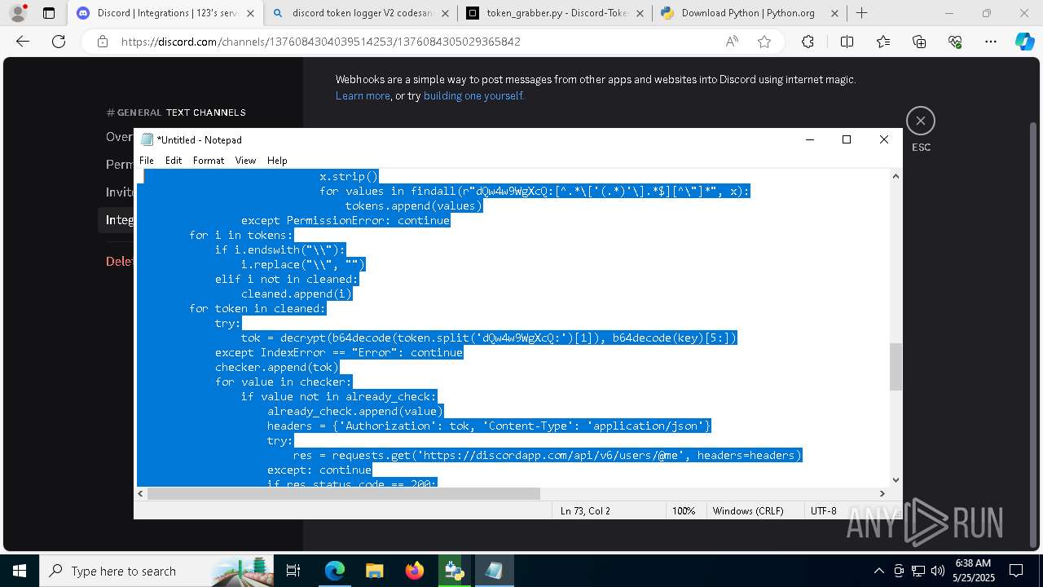The image size is (1043, 587).
Task: Close the Discord Integrations tab
Action: (250, 13)
